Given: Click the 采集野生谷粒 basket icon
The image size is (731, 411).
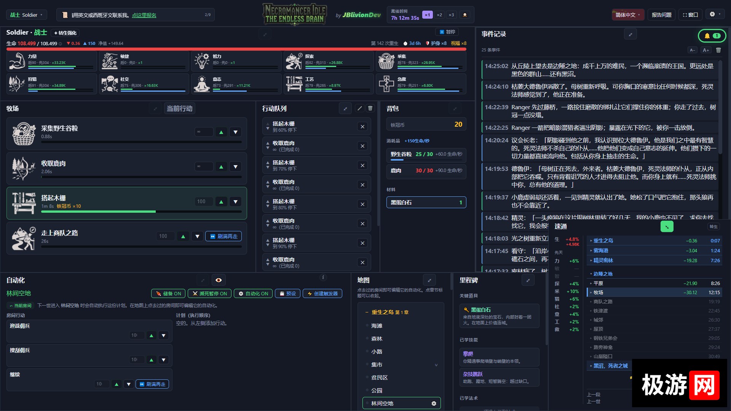Looking at the screenshot, I should click(x=24, y=134).
